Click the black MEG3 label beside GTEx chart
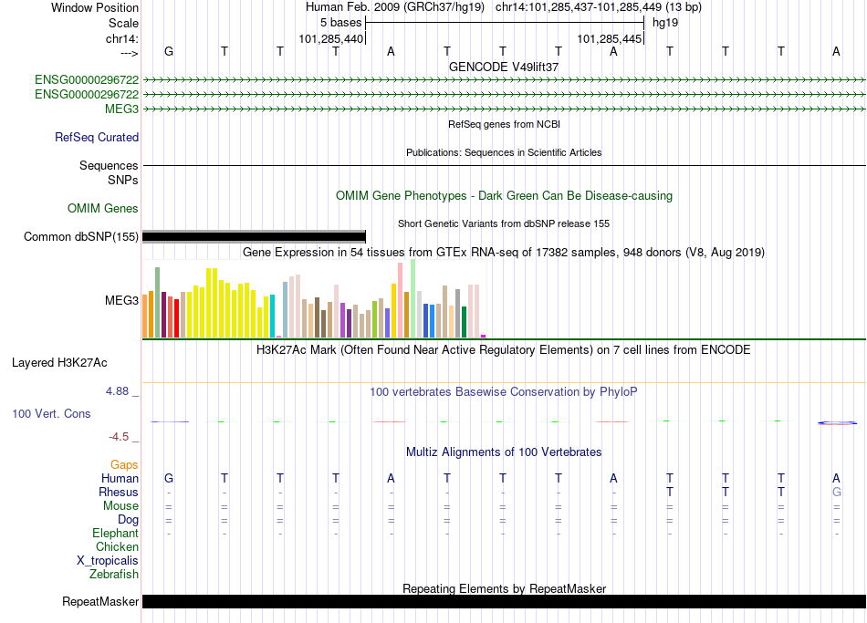The image size is (867, 623). 121,300
